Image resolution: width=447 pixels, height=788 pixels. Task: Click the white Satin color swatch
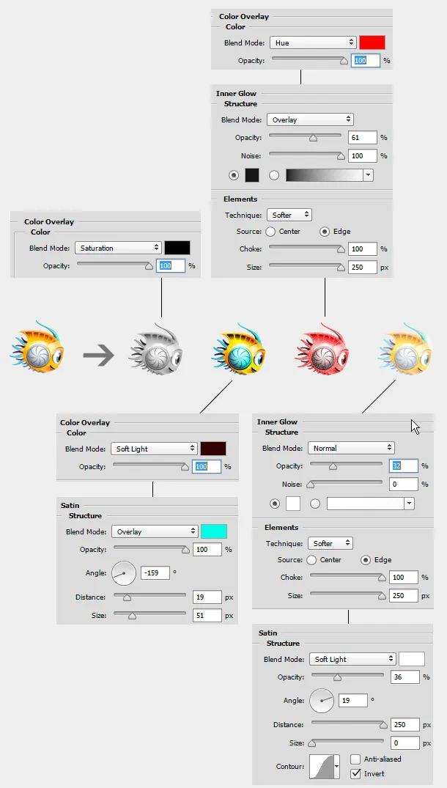coord(412,659)
